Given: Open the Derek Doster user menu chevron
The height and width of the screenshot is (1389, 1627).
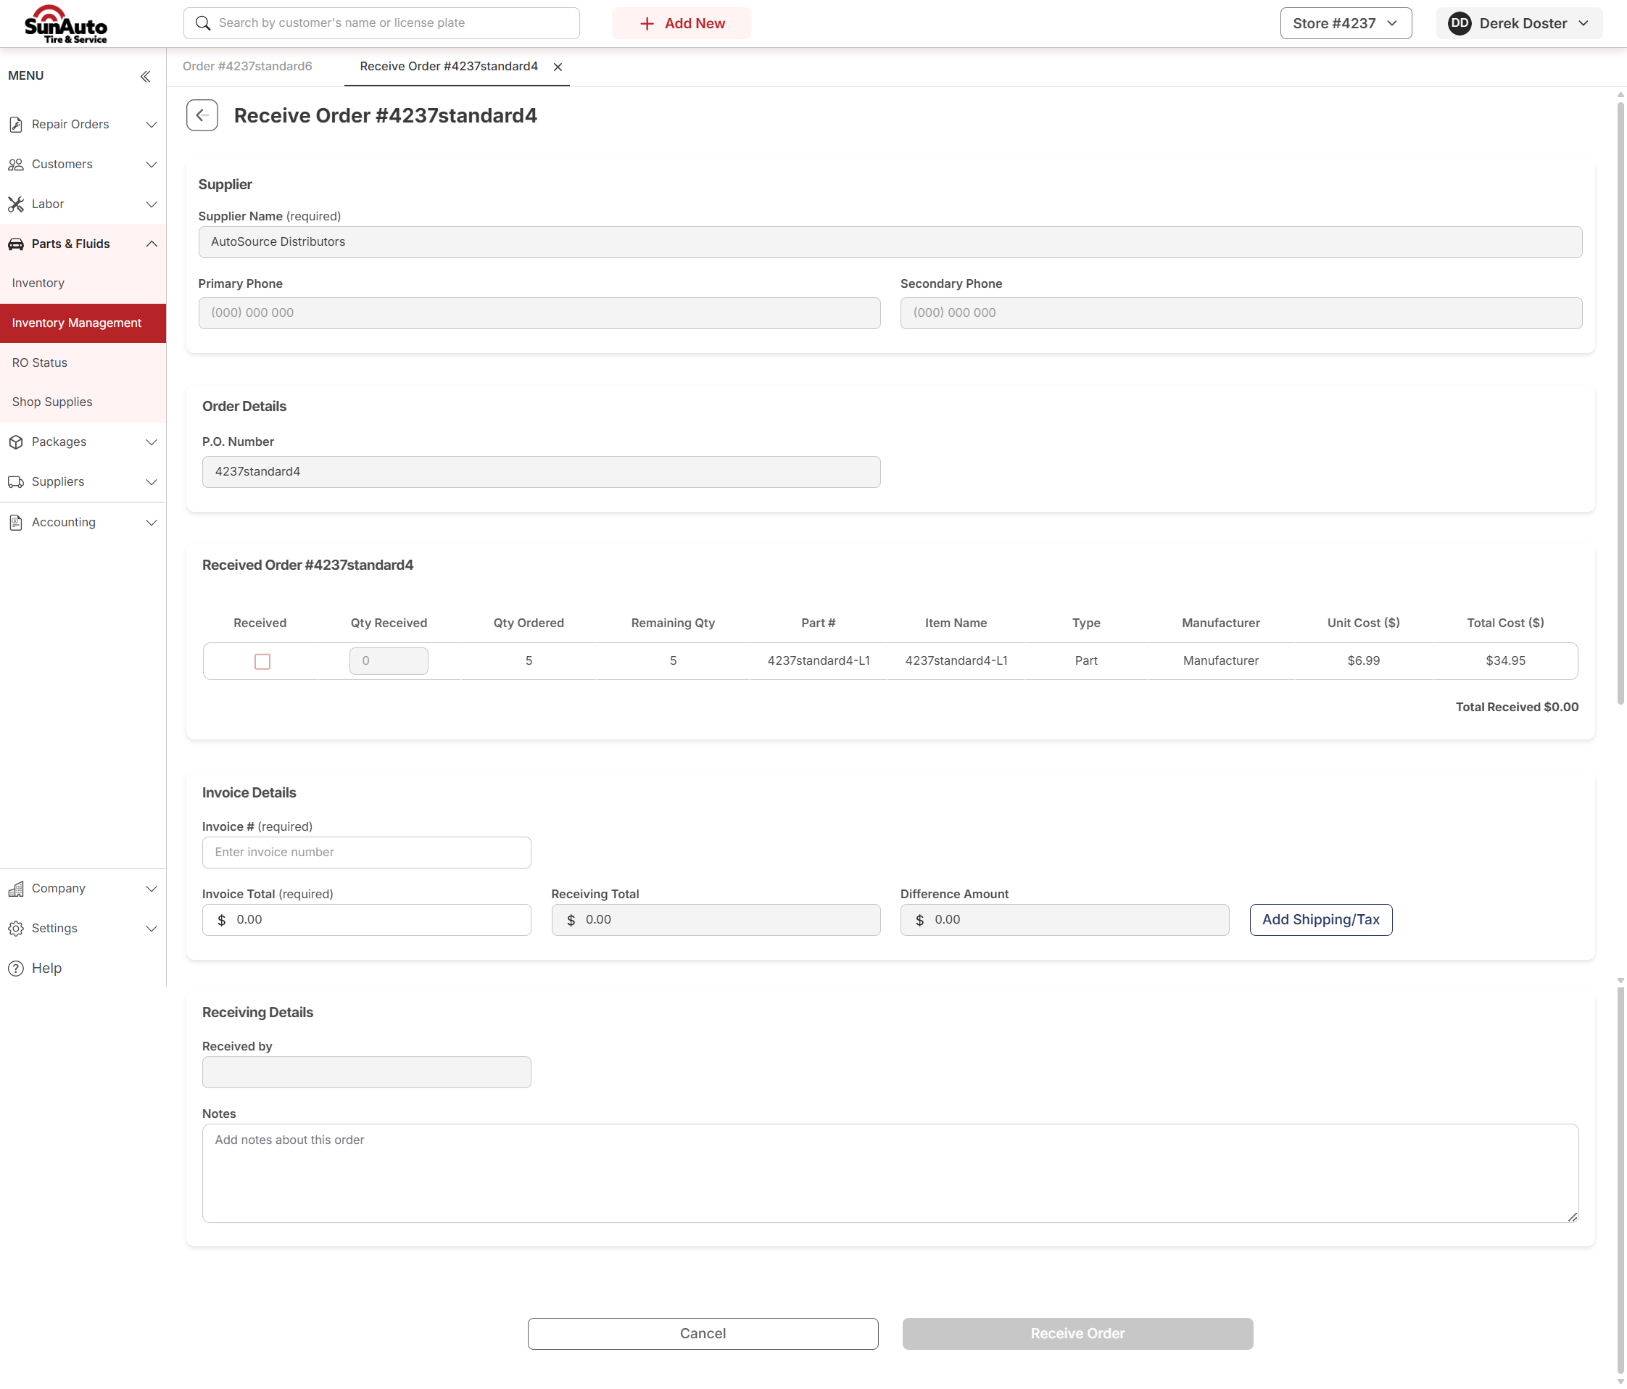Looking at the screenshot, I should pyautogui.click(x=1583, y=23).
